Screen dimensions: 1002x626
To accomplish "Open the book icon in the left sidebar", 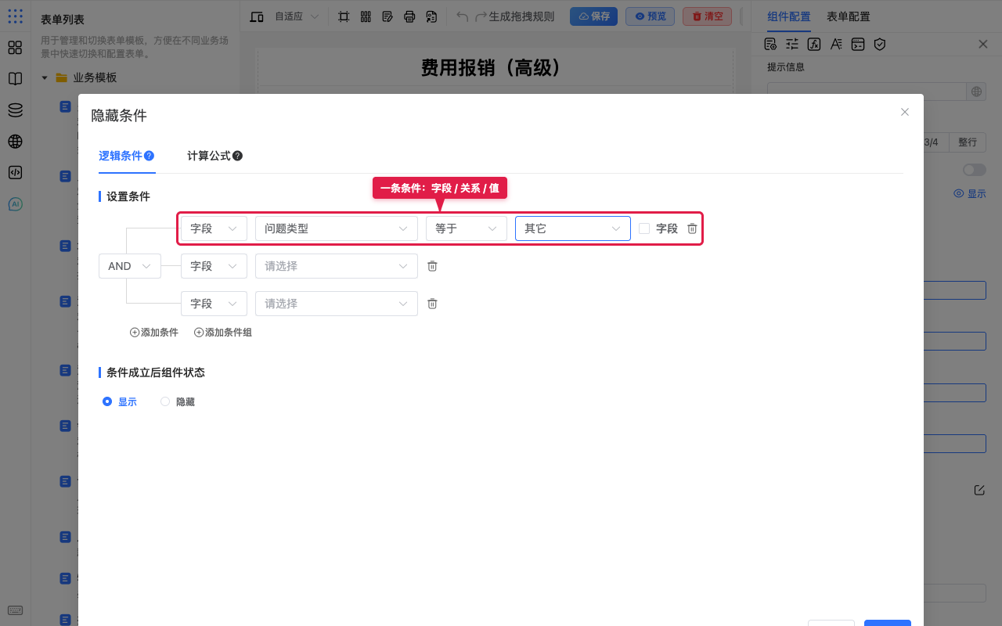I will click(15, 79).
